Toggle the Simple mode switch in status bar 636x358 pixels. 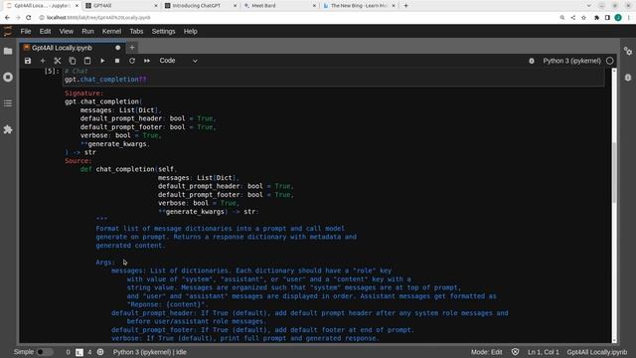tap(45, 352)
